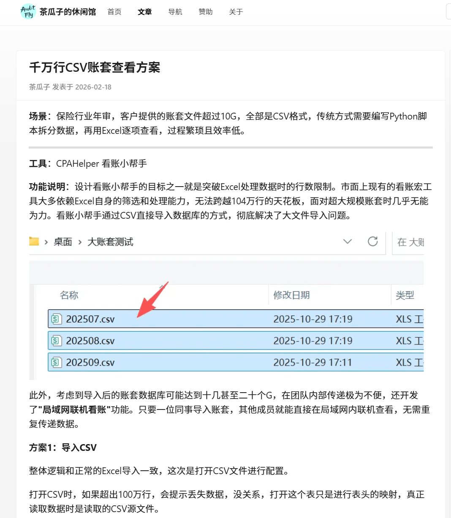This screenshot has height=518, width=451.
Task: Click the date 2025-10-29 17:11
Action: [312, 362]
